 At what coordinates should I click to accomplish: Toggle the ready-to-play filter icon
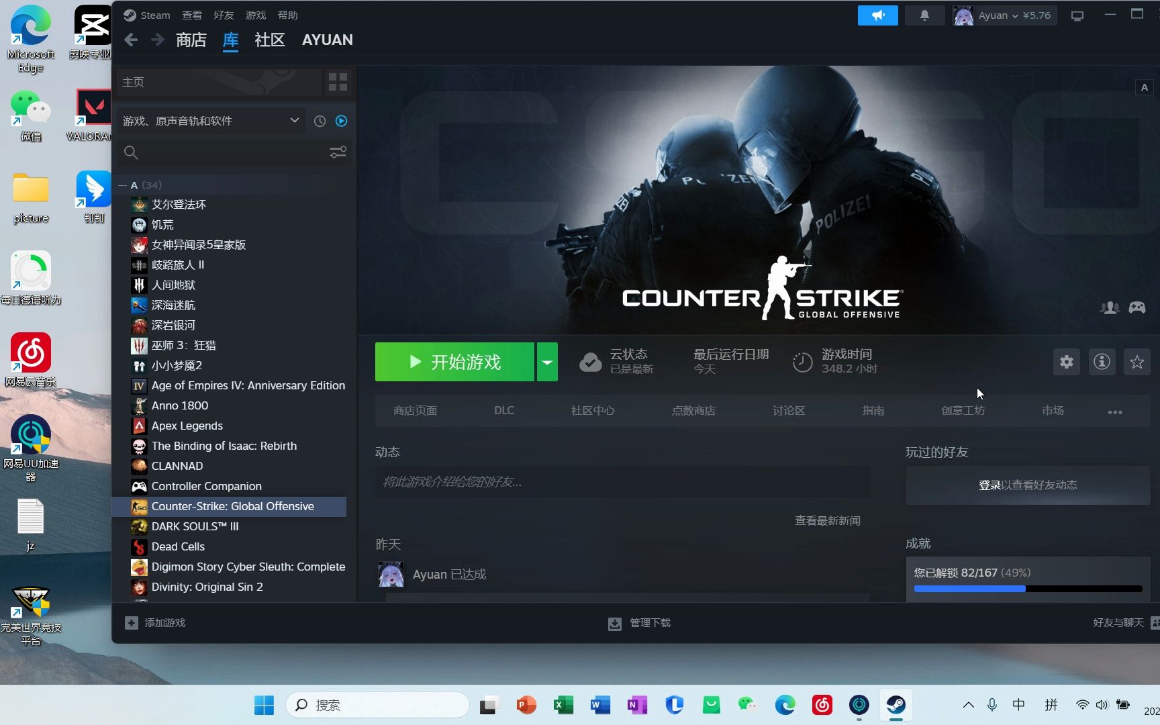tap(341, 121)
